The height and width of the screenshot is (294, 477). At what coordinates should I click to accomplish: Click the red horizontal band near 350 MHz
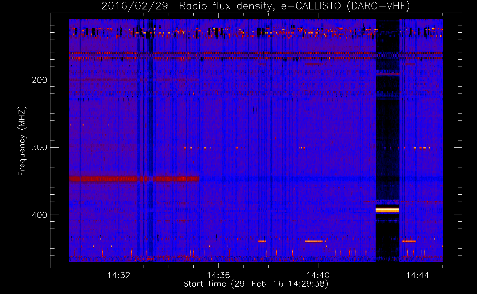pyautogui.click(x=134, y=179)
